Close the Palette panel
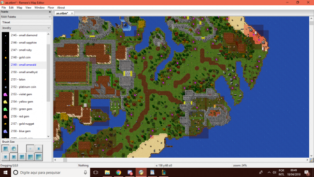 50,12
